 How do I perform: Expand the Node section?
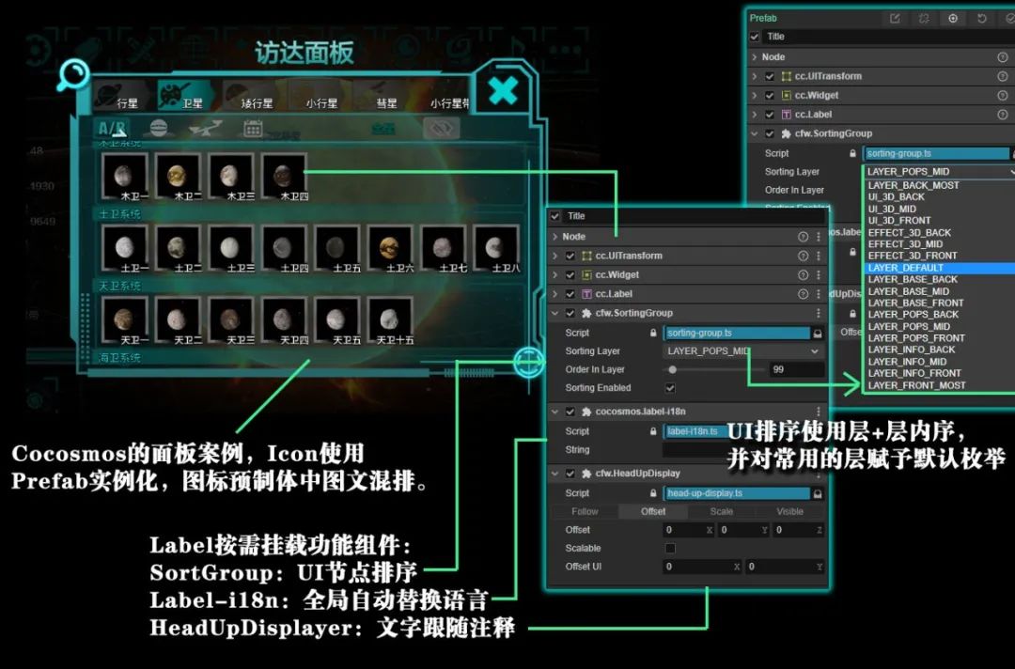557,235
